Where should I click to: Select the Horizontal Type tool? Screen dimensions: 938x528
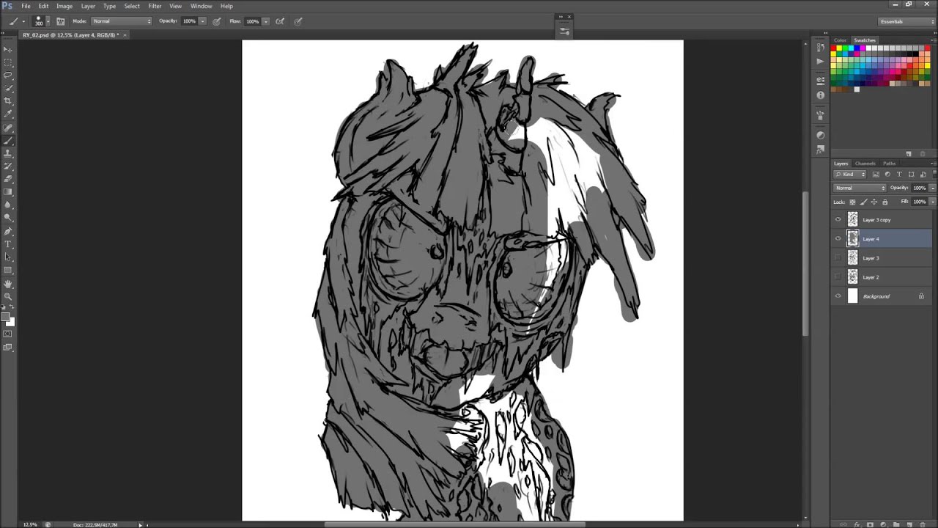coord(8,244)
